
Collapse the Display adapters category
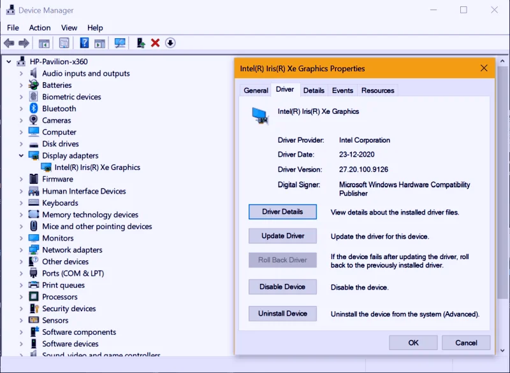(21, 155)
